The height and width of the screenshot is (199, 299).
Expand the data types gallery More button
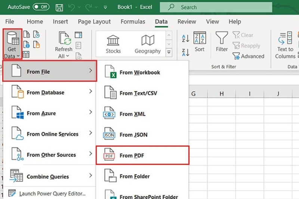(x=169, y=52)
